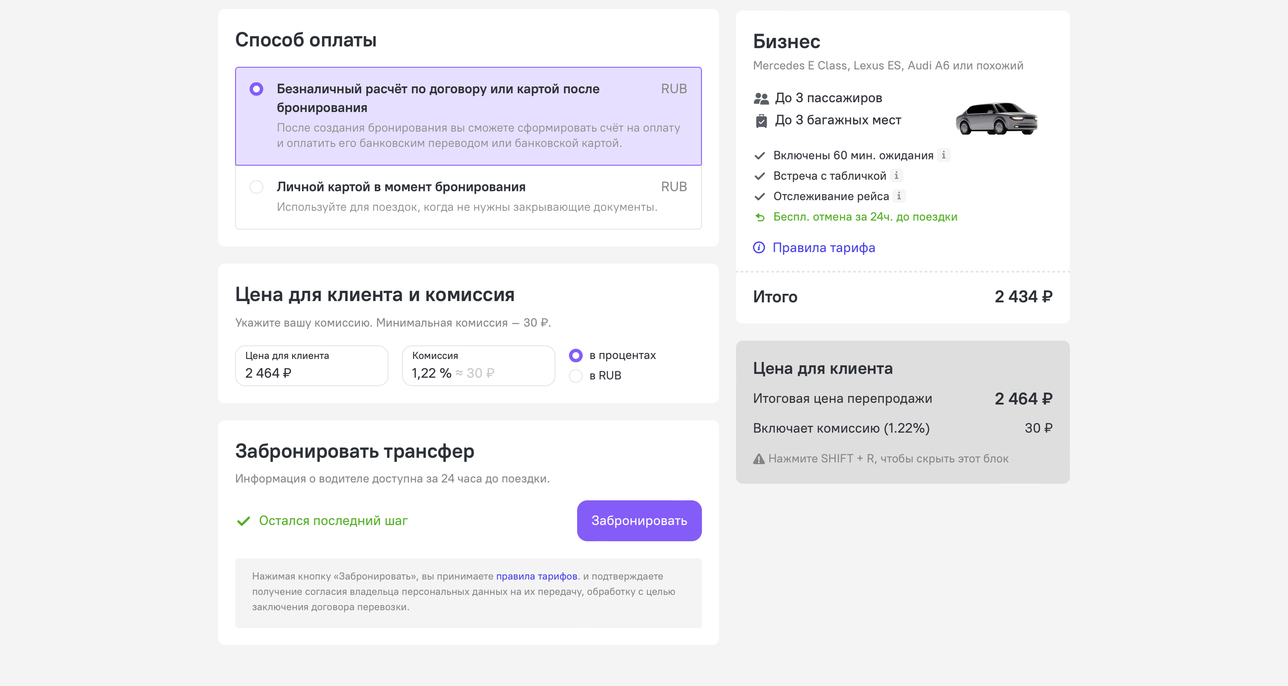Click RUB label of cashless payment option

(x=673, y=89)
